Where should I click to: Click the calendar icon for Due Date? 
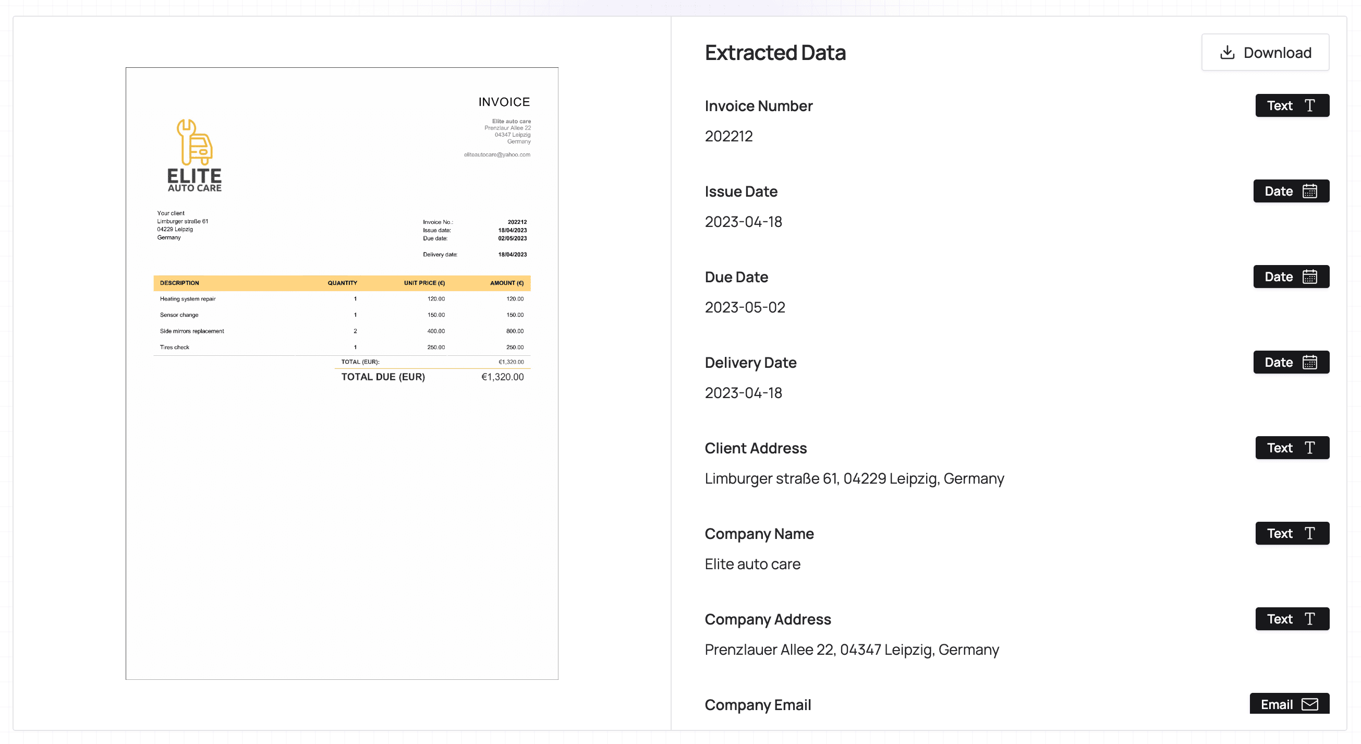[1310, 277]
